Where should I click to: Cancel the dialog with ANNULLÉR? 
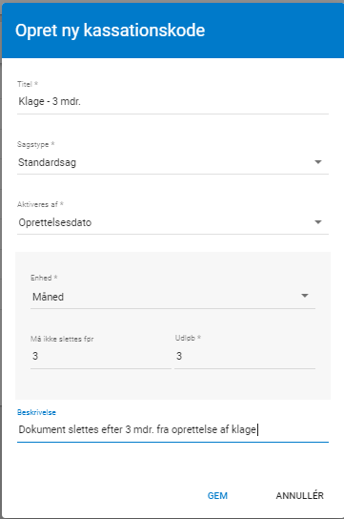(300, 495)
